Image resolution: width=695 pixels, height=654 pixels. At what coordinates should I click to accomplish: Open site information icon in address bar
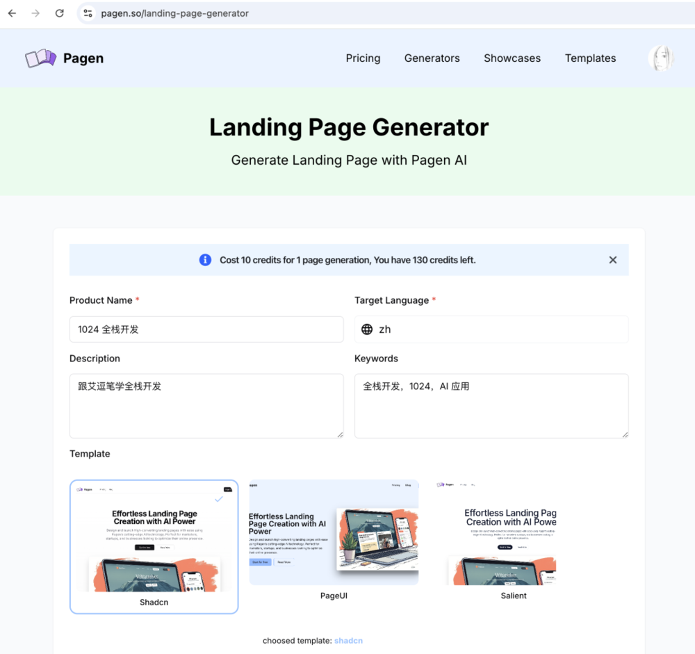click(x=88, y=13)
